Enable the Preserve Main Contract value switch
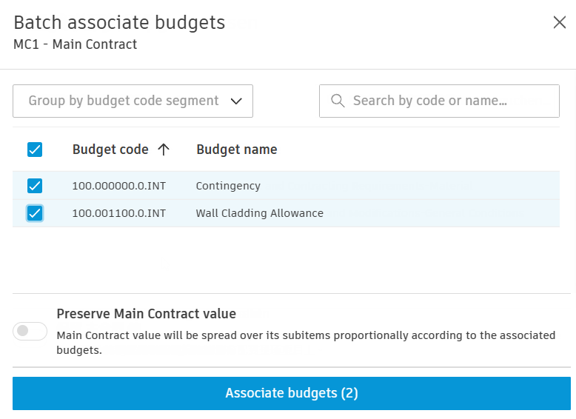Viewport: 576px width, 419px height. pos(30,331)
